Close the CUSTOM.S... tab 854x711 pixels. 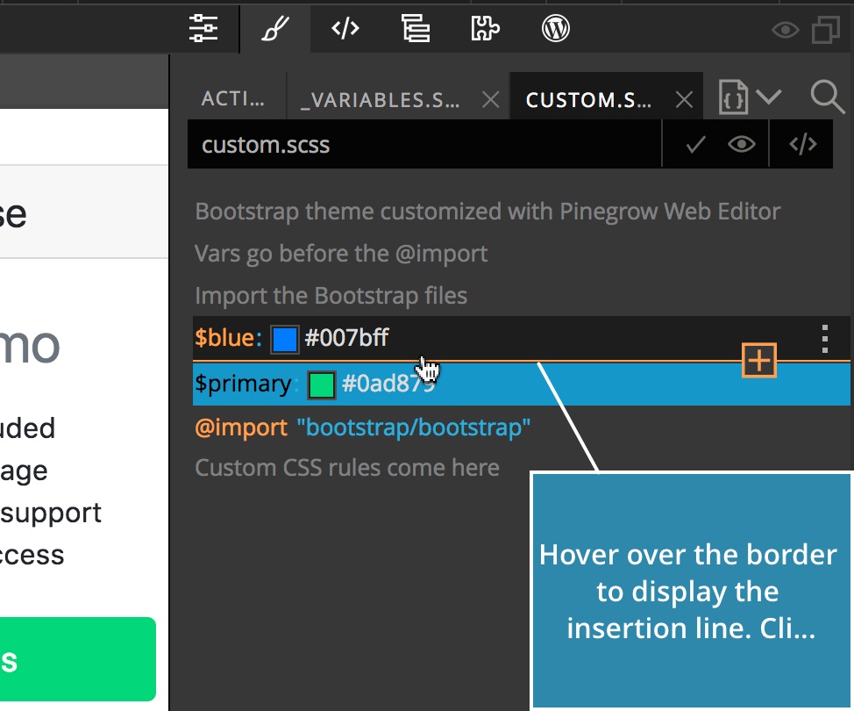tap(684, 100)
